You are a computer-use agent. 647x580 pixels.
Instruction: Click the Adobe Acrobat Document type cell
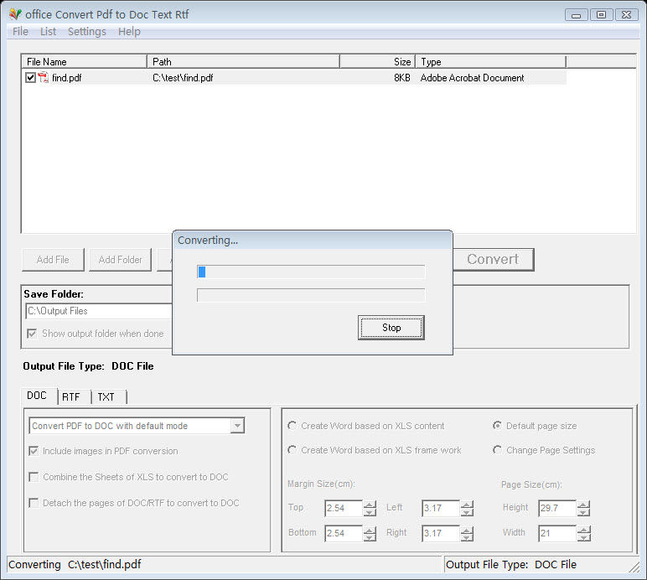(x=472, y=78)
